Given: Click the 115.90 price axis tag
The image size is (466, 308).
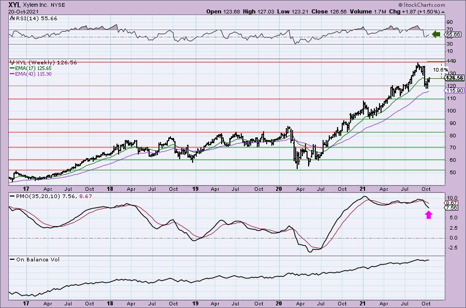Looking at the screenshot, I should tap(455, 90).
